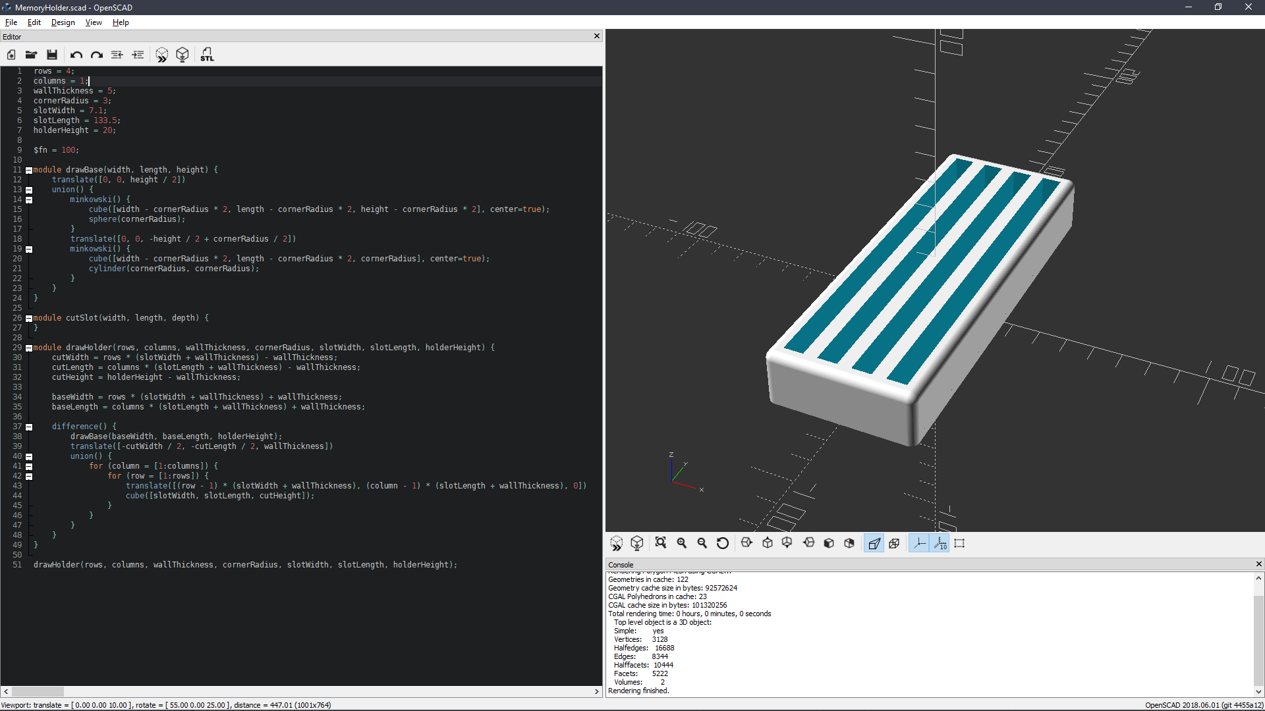Screen dimensions: 1265x711
Task: Collapse the cutSlot module fold marker
Action: (x=29, y=319)
